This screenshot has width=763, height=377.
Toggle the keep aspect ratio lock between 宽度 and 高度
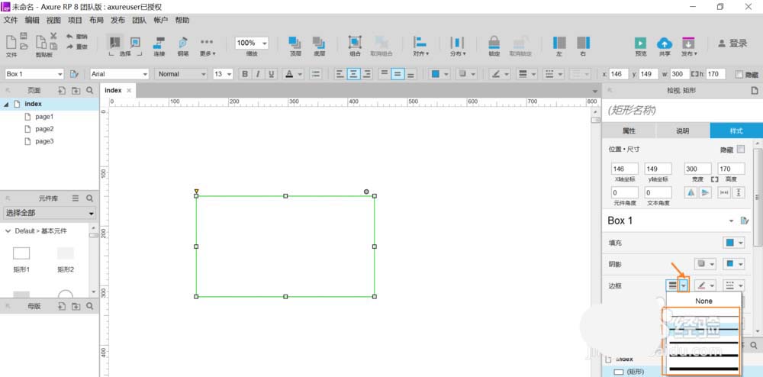(x=715, y=179)
